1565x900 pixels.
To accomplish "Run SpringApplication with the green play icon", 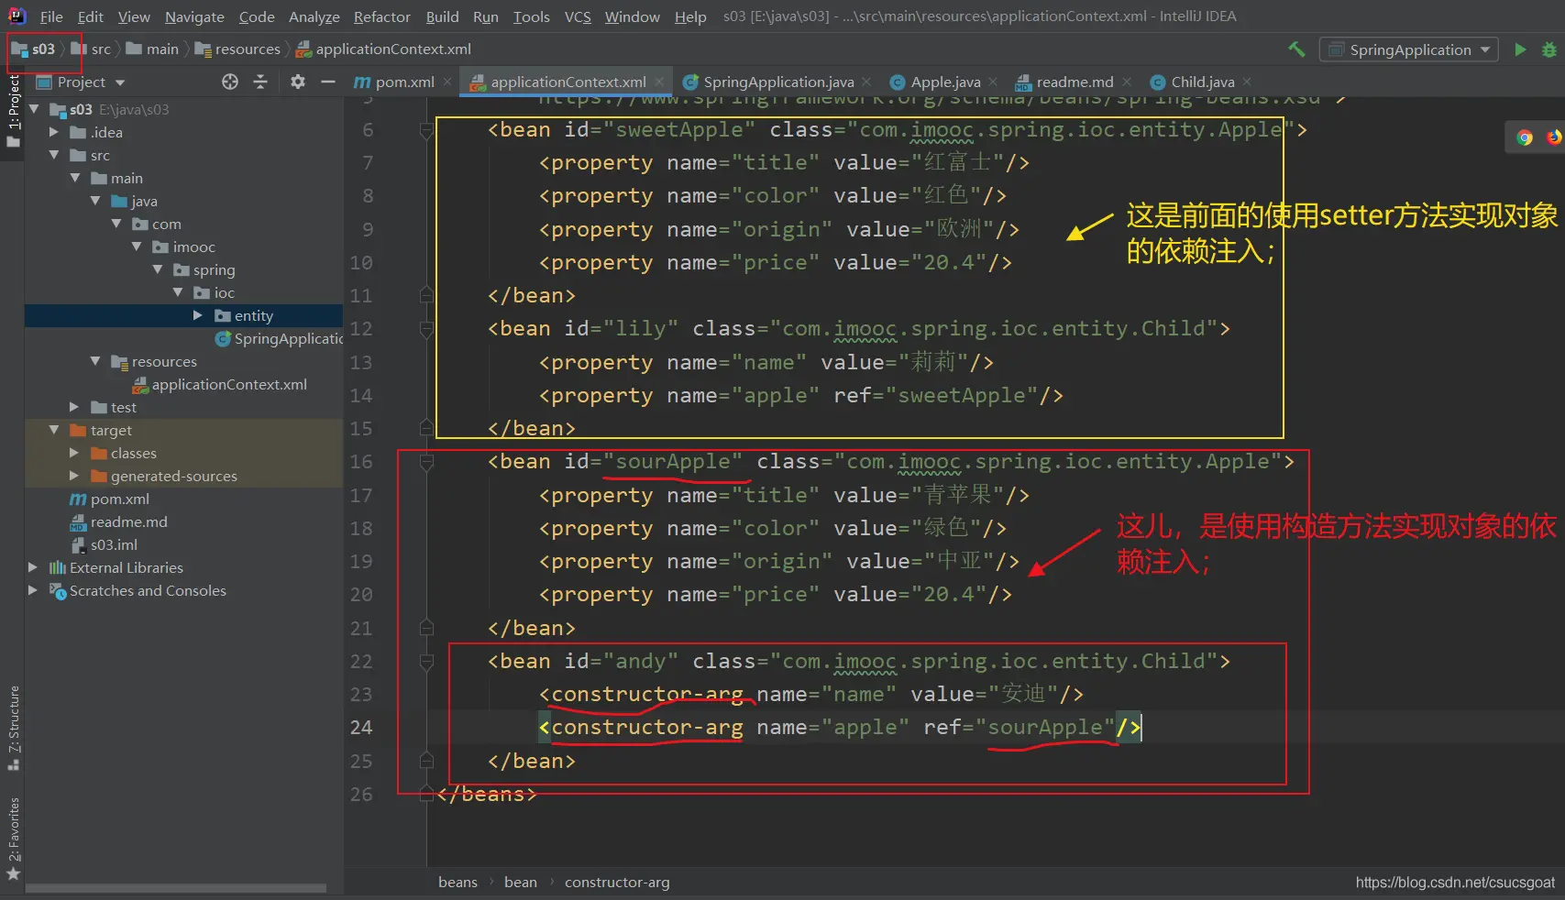I will point(1520,49).
